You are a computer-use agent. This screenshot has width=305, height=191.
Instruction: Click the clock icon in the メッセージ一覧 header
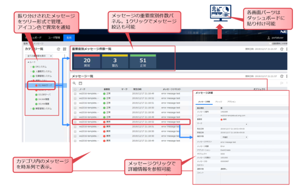(x=282, y=76)
